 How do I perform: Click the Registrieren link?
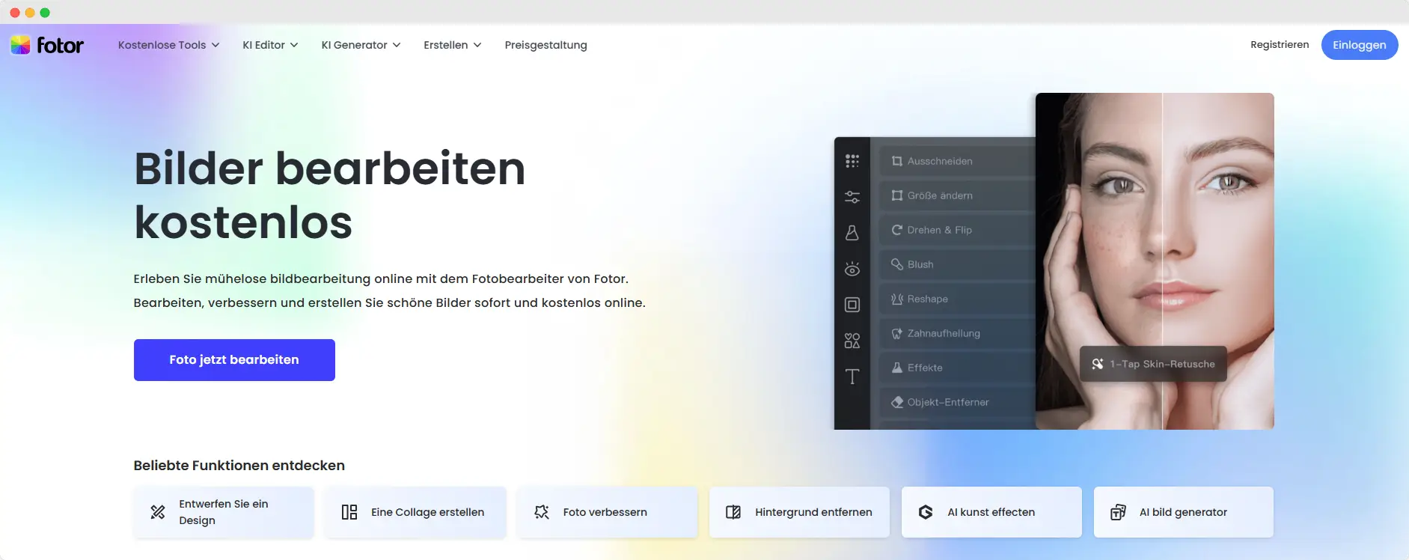tap(1280, 45)
